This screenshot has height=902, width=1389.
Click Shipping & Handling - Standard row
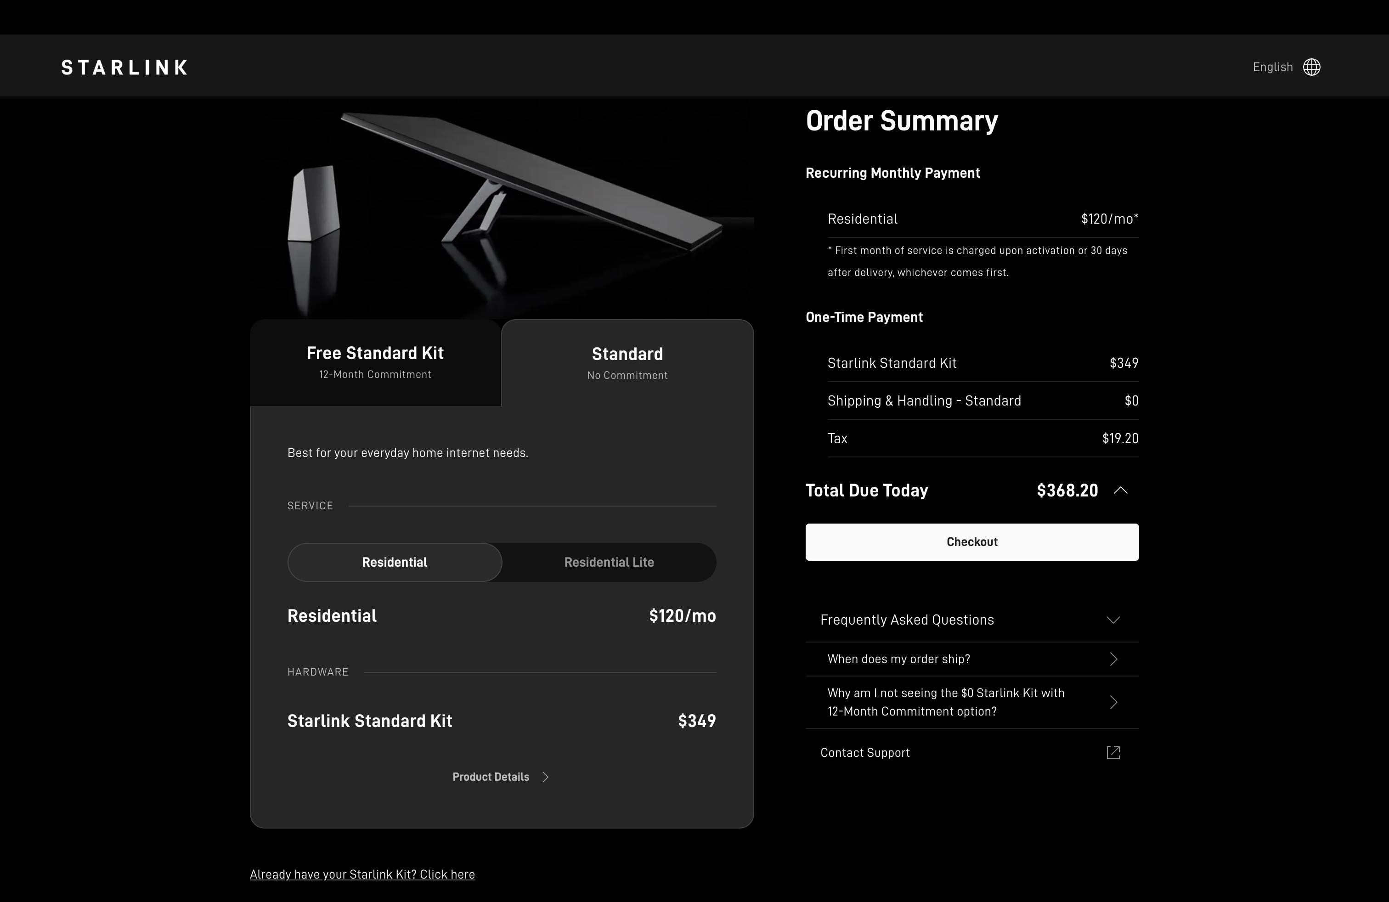coord(983,401)
